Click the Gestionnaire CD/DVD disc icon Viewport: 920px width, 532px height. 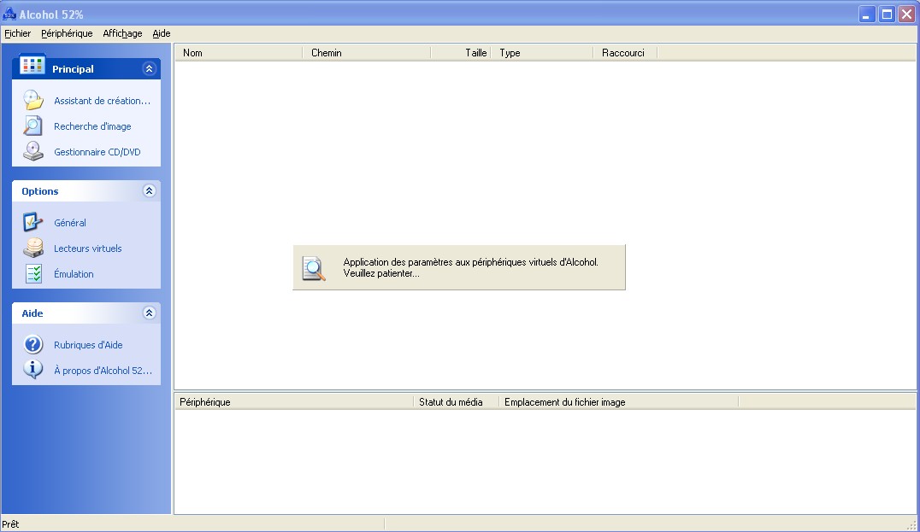coord(33,151)
